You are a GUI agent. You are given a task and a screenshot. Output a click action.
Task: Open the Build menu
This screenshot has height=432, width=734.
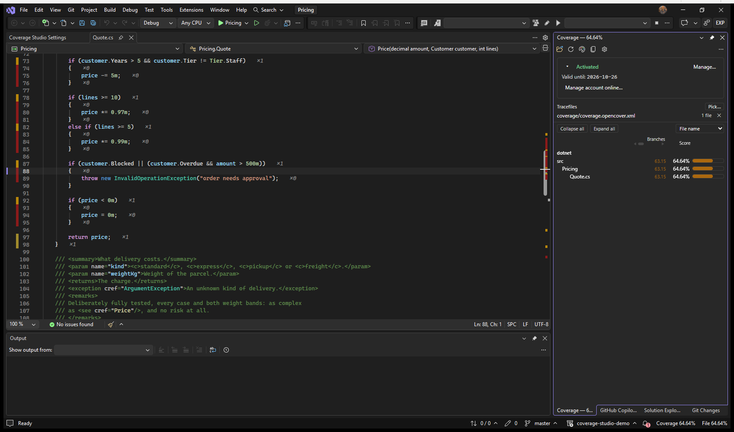point(110,10)
